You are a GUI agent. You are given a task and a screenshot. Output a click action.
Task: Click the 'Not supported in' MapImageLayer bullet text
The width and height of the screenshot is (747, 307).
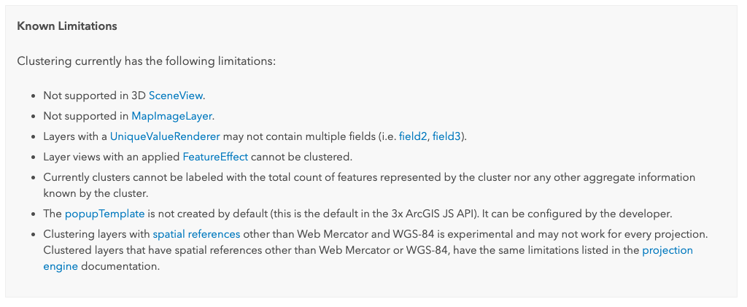pyautogui.click(x=86, y=116)
